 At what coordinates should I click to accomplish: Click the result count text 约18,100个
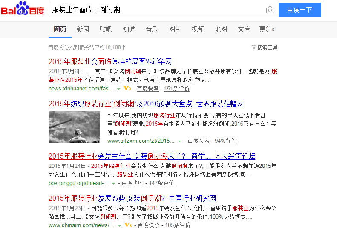tap(113, 47)
